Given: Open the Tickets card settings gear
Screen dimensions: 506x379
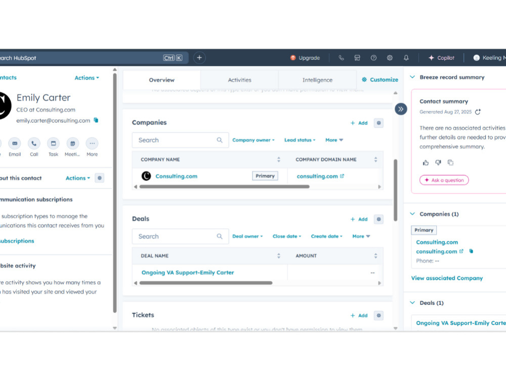Looking at the screenshot, I should [378, 315].
